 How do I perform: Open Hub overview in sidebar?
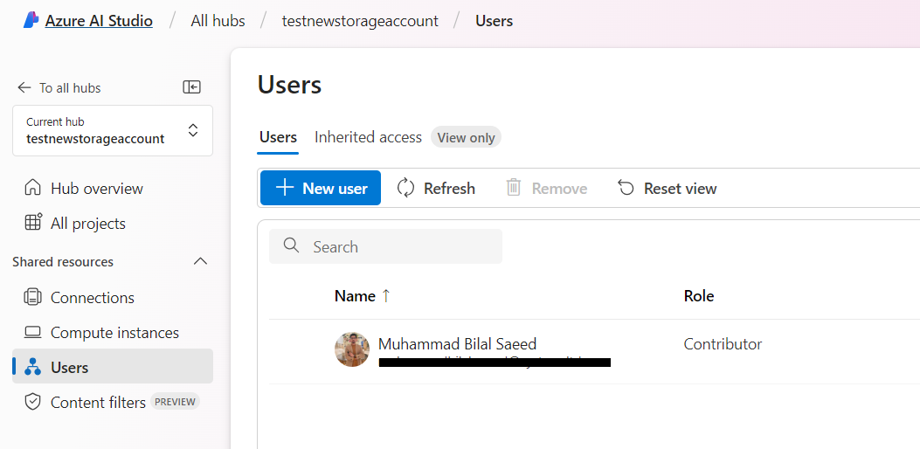pos(97,189)
